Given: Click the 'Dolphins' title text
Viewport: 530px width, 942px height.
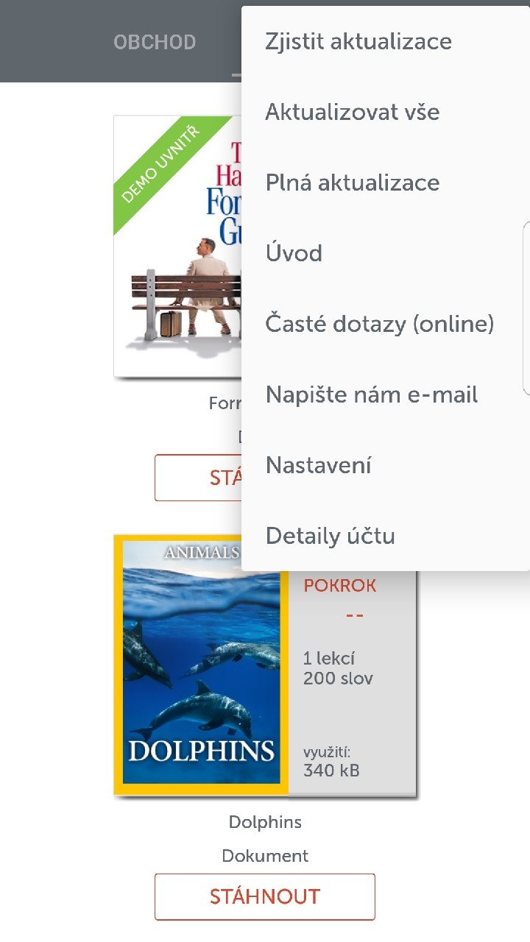Looking at the screenshot, I should pyautogui.click(x=265, y=822).
